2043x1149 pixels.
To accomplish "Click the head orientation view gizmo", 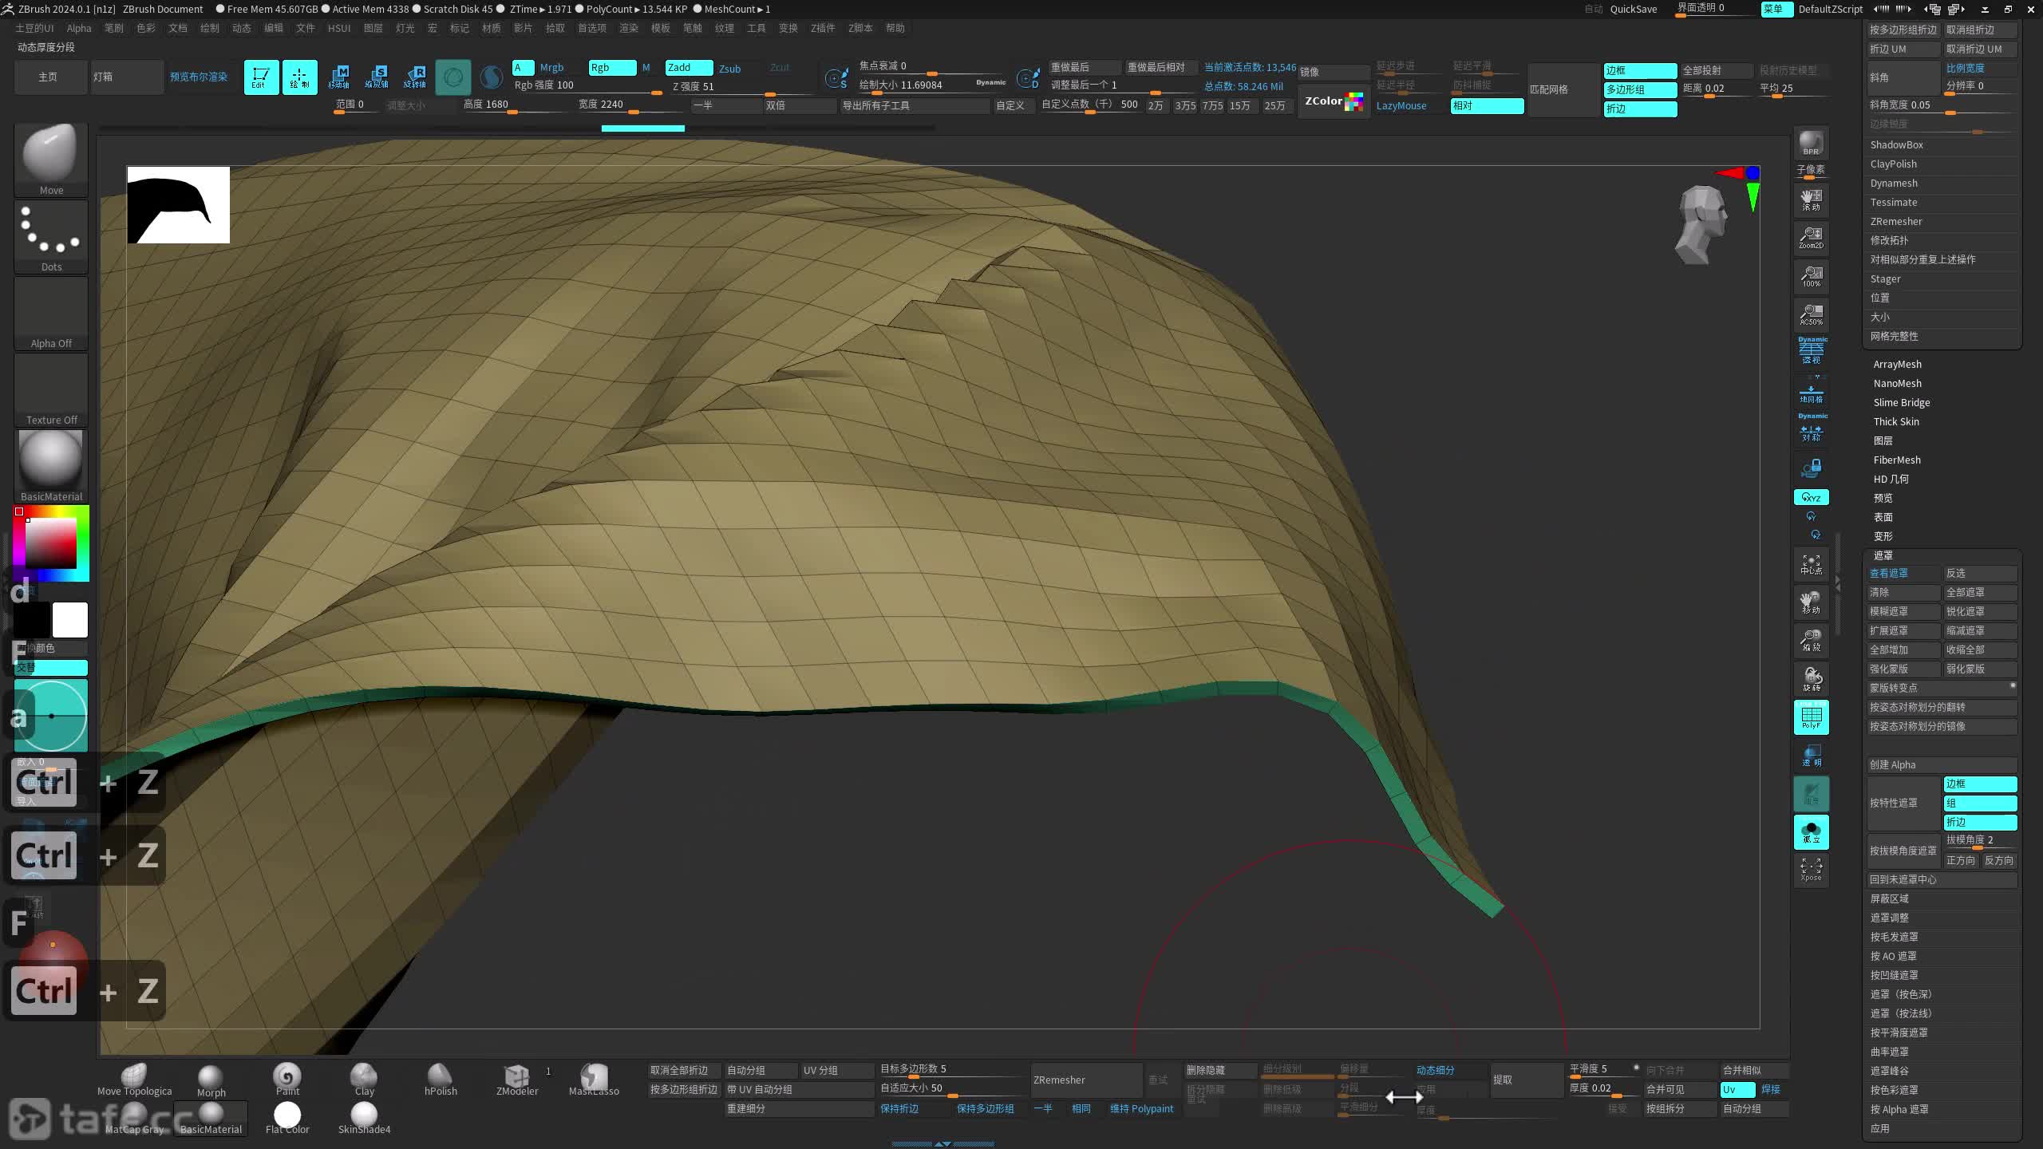I will [1702, 224].
